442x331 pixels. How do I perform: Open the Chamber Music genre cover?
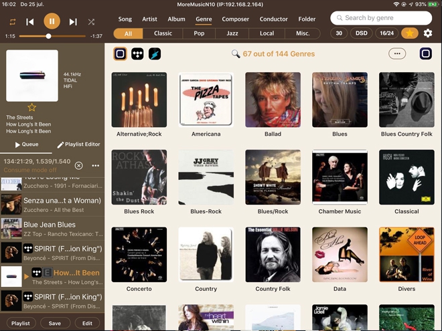[x=340, y=177]
